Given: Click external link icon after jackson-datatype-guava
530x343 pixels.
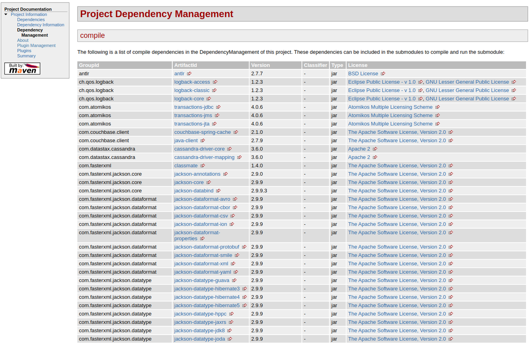Looking at the screenshot, I should tap(234, 281).
